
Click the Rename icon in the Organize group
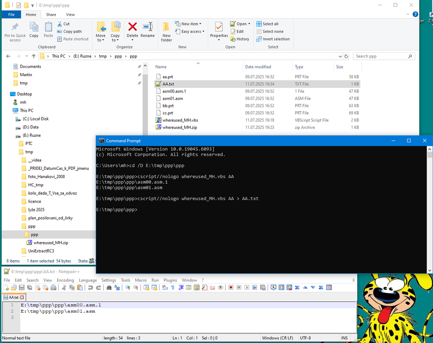click(x=147, y=27)
